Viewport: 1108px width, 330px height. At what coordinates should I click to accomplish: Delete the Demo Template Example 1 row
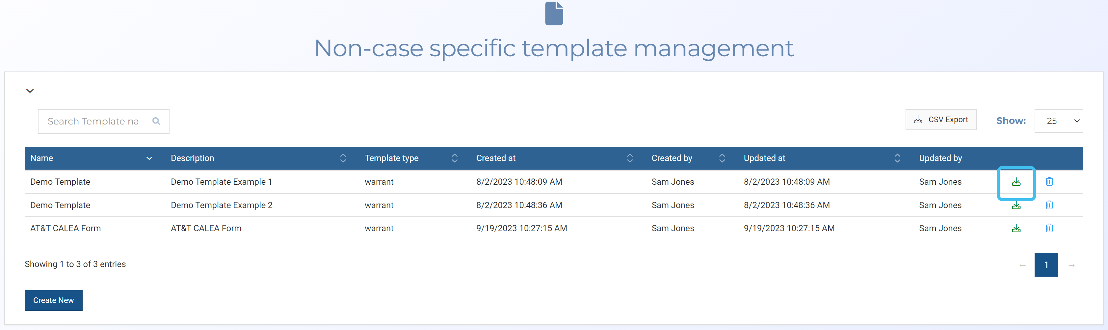[1049, 182]
